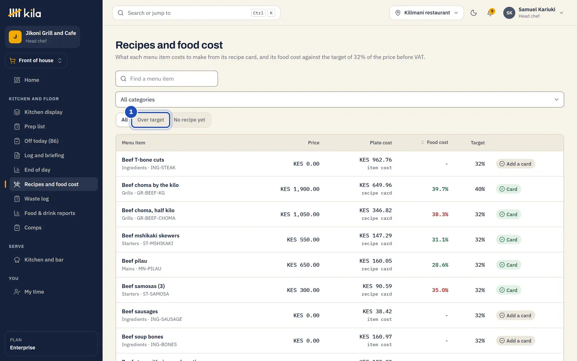The width and height of the screenshot is (577, 361).
Task: Open Samuel Kariuki account menu
Action: tap(534, 13)
